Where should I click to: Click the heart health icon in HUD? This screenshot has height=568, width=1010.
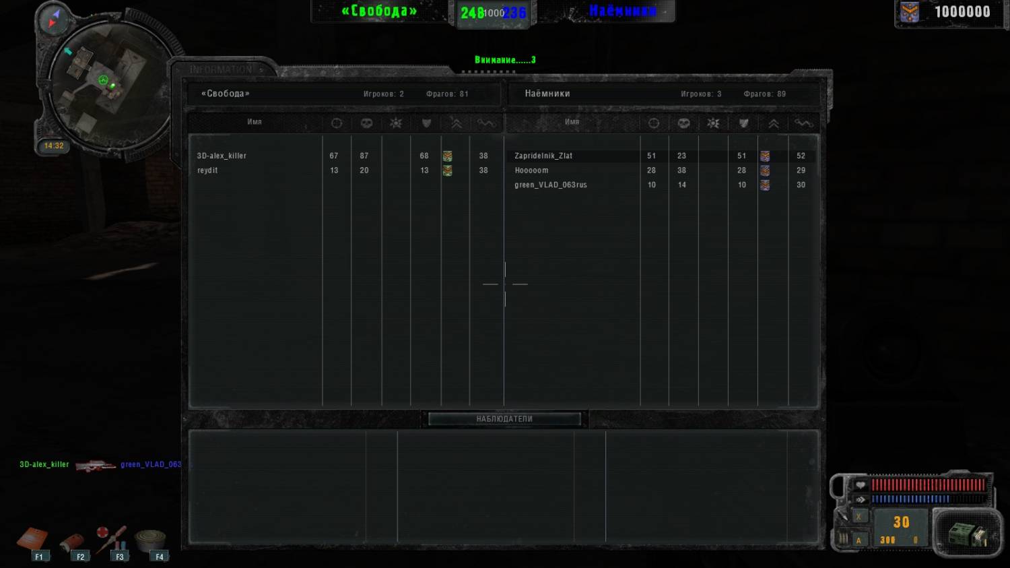[x=860, y=485]
